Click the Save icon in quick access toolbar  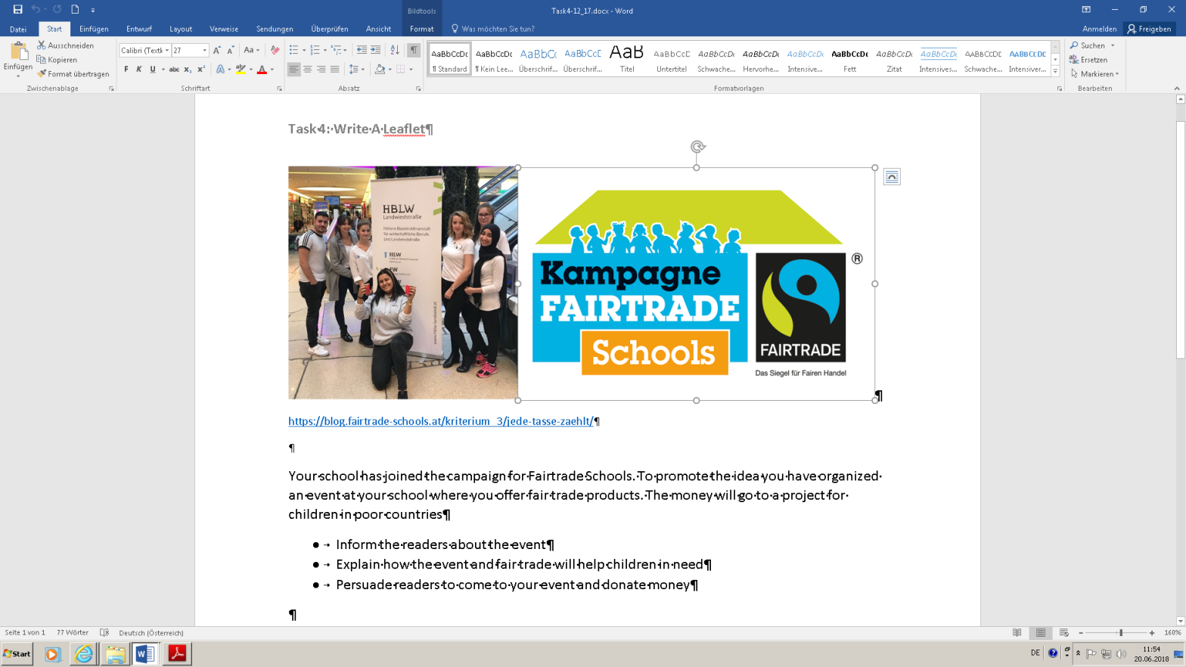tap(17, 10)
